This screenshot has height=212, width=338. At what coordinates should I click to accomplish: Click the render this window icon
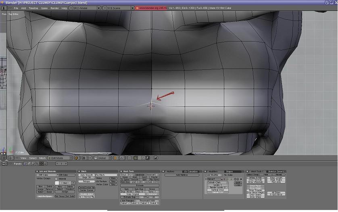(x=156, y=158)
